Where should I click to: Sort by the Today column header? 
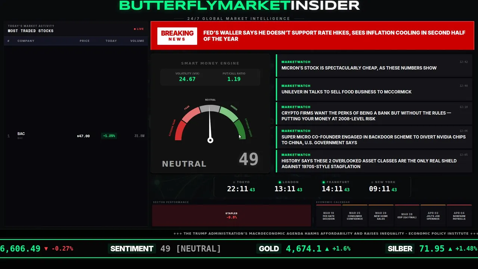(111, 41)
